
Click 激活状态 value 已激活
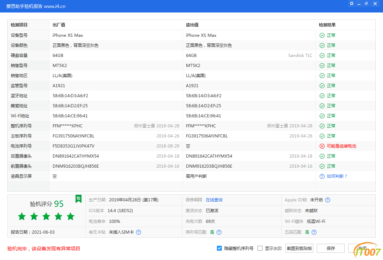tap(212, 211)
